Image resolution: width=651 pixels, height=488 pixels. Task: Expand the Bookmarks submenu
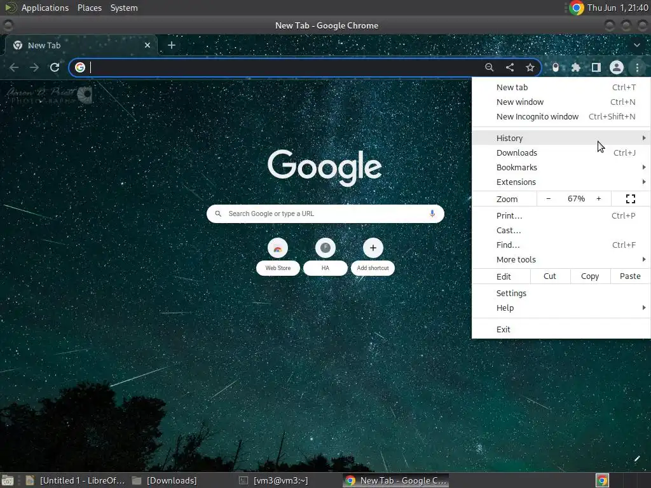(x=561, y=167)
